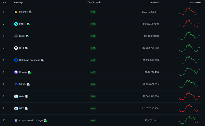The width and height of the screenshot is (205, 126).
Task: Click MEXC's 9/10 trust score badge
Action: [x=93, y=84]
